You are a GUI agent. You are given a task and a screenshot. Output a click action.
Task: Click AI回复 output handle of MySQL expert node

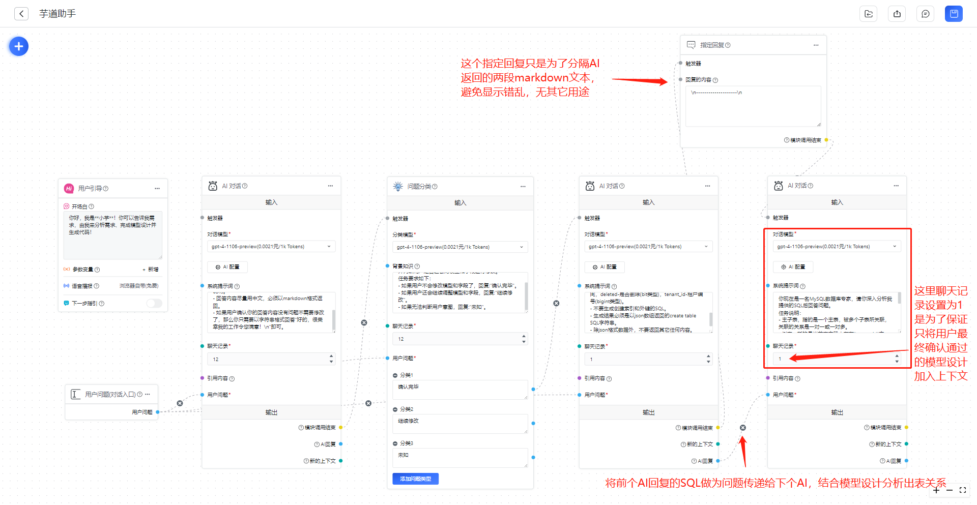(907, 461)
